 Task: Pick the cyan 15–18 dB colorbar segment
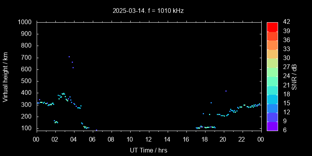[272, 99]
